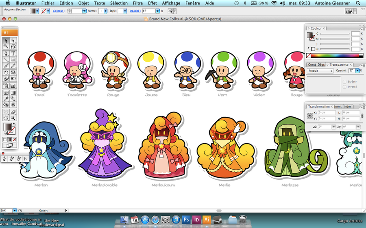Image resolution: width=366 pixels, height=228 pixels.
Task: Reset default fill and stroke in toolbox
Action: pos(5,133)
